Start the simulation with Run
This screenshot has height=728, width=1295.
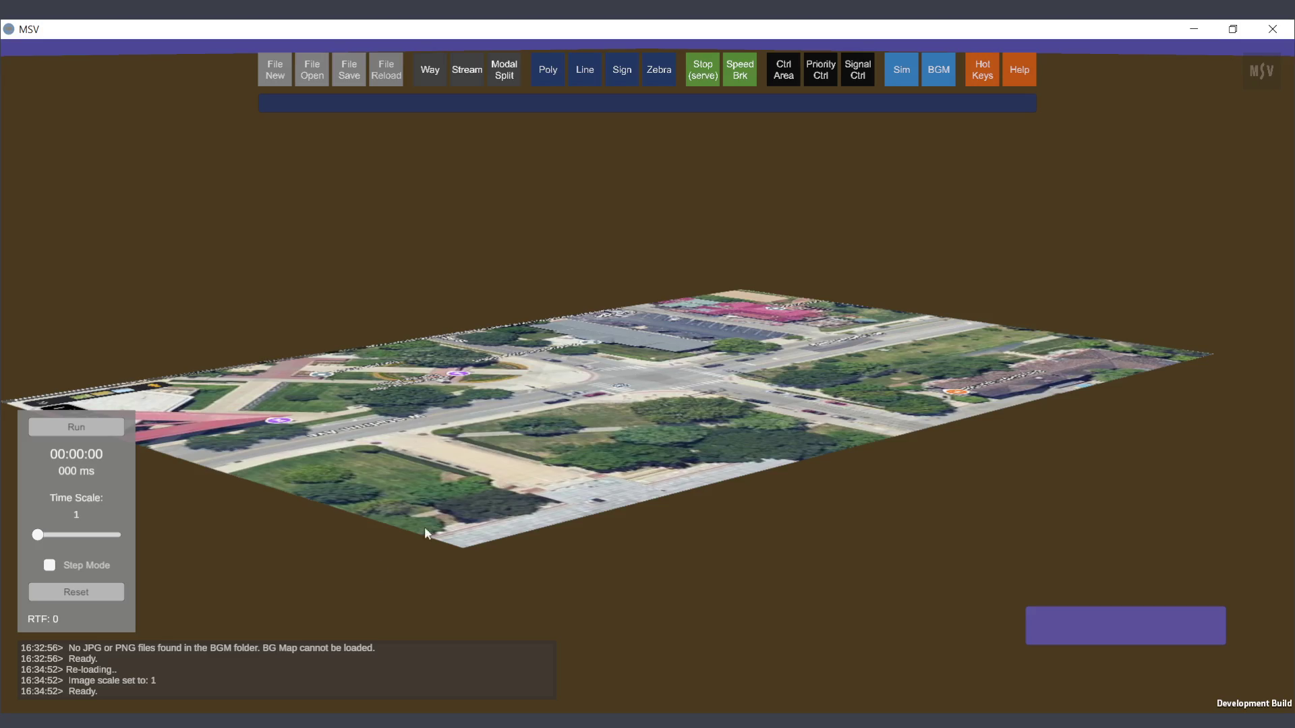(x=76, y=427)
